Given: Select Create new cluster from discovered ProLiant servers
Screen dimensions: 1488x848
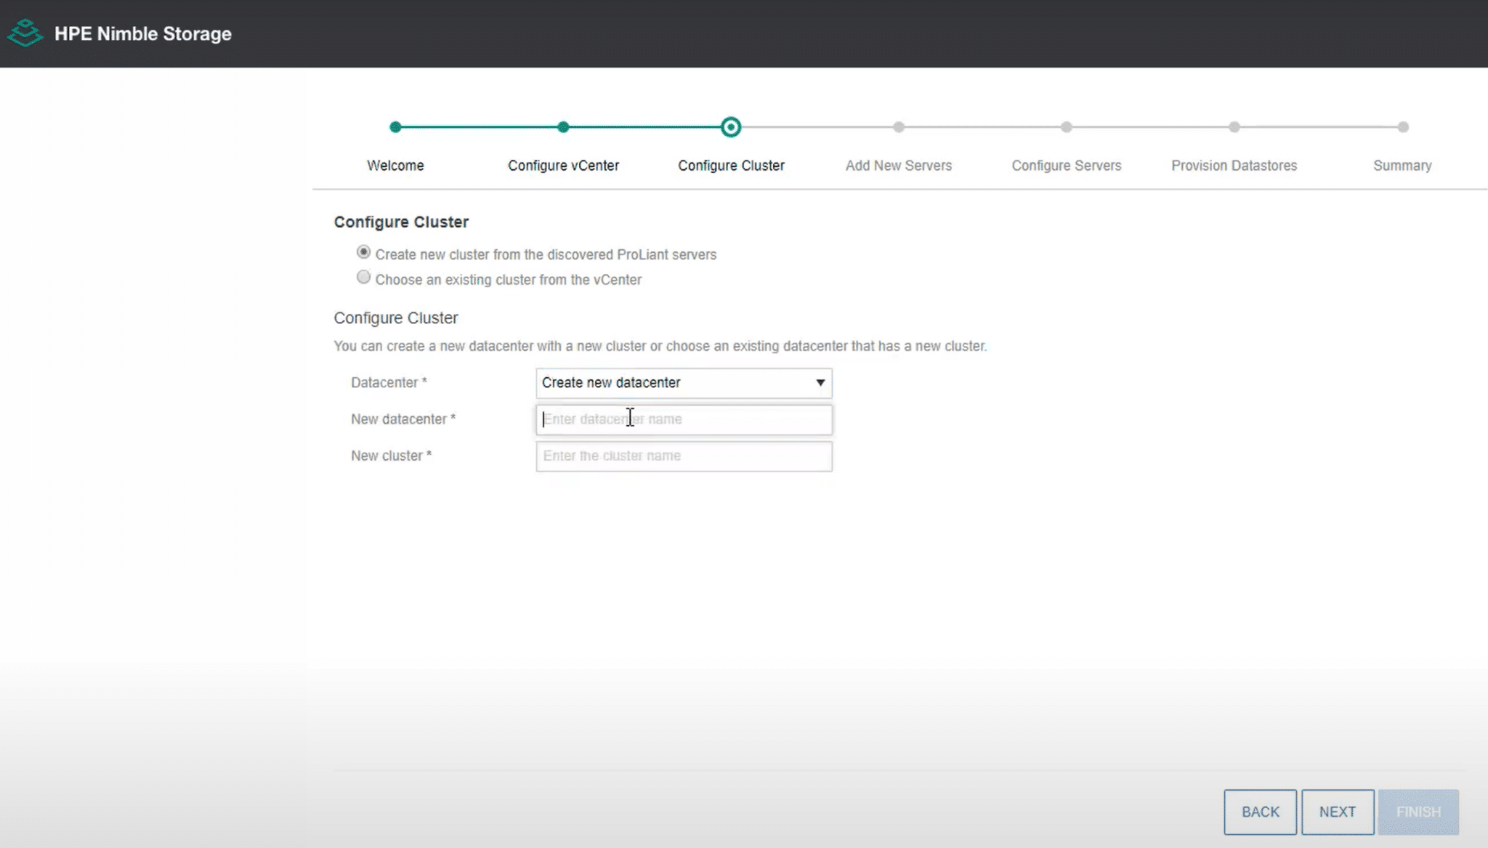Looking at the screenshot, I should (363, 252).
